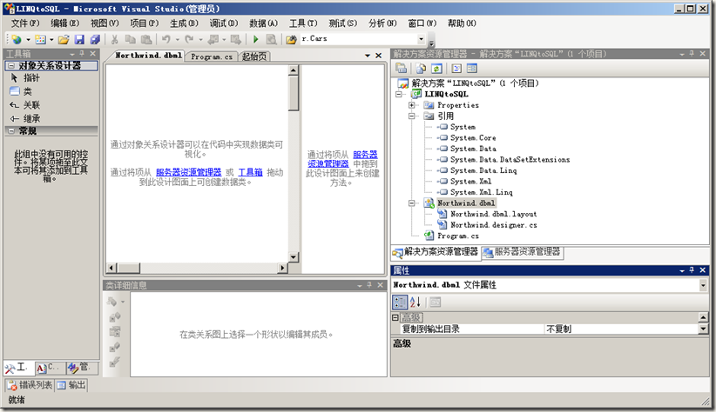The height and width of the screenshot is (412, 716).
Task: Switch to the 服务器资源管理器 tab
Action: pos(523,251)
